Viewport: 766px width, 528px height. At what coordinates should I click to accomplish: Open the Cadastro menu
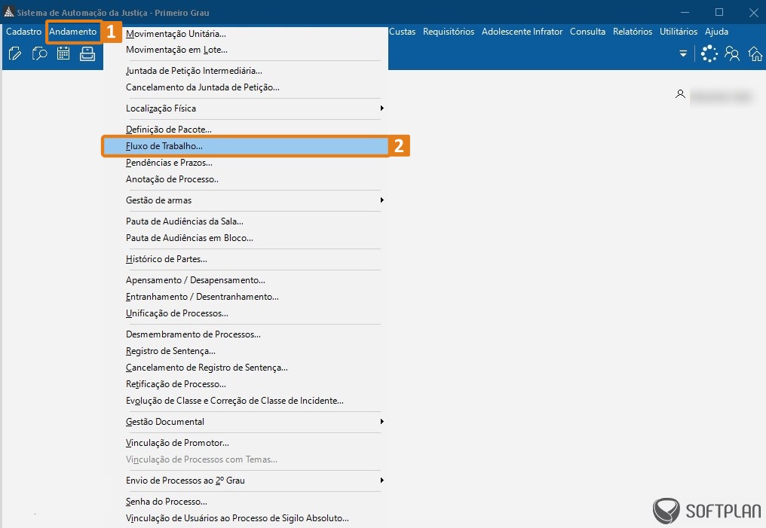23,32
